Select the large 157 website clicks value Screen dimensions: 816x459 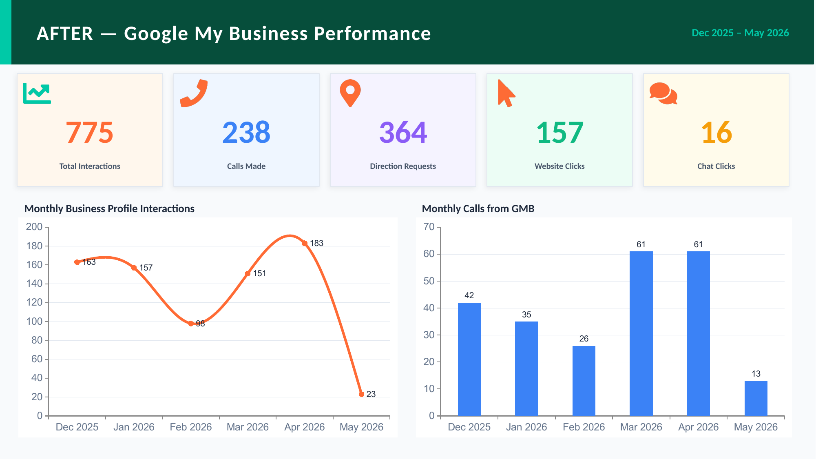coord(559,133)
